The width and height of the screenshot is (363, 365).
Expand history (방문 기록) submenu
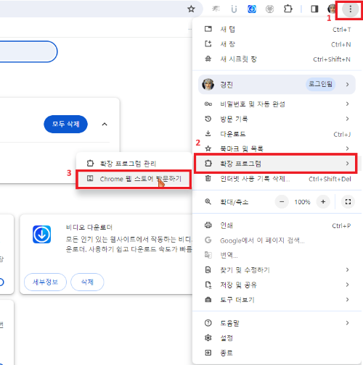pos(277,119)
